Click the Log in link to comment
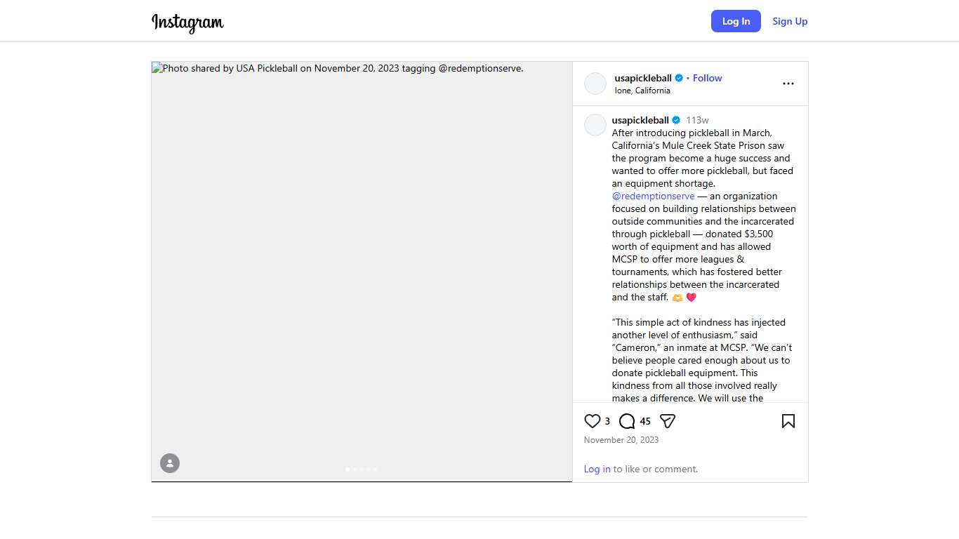Screen dimensions: 959x539 pyautogui.click(x=597, y=469)
